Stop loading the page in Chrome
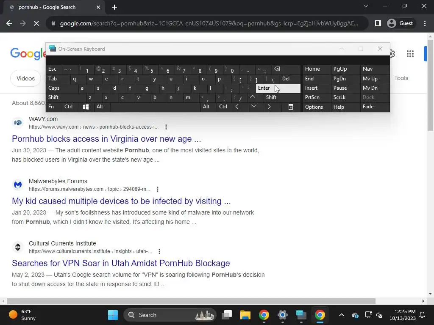 point(36,24)
